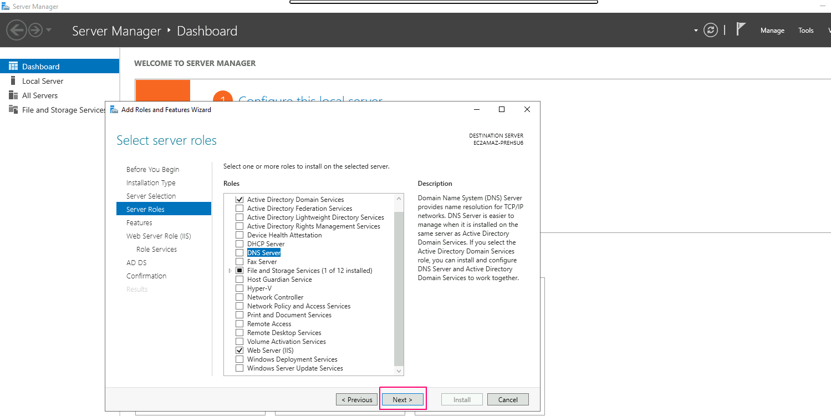
Task: Select the DNS Server role label
Action: pyautogui.click(x=264, y=253)
